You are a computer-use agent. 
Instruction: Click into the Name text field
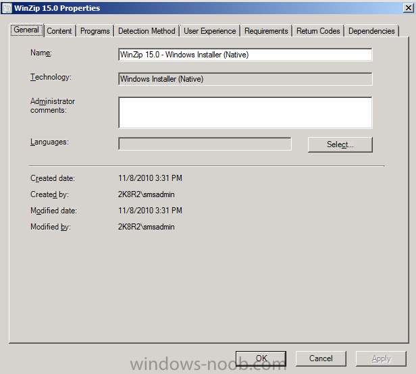[245, 55]
